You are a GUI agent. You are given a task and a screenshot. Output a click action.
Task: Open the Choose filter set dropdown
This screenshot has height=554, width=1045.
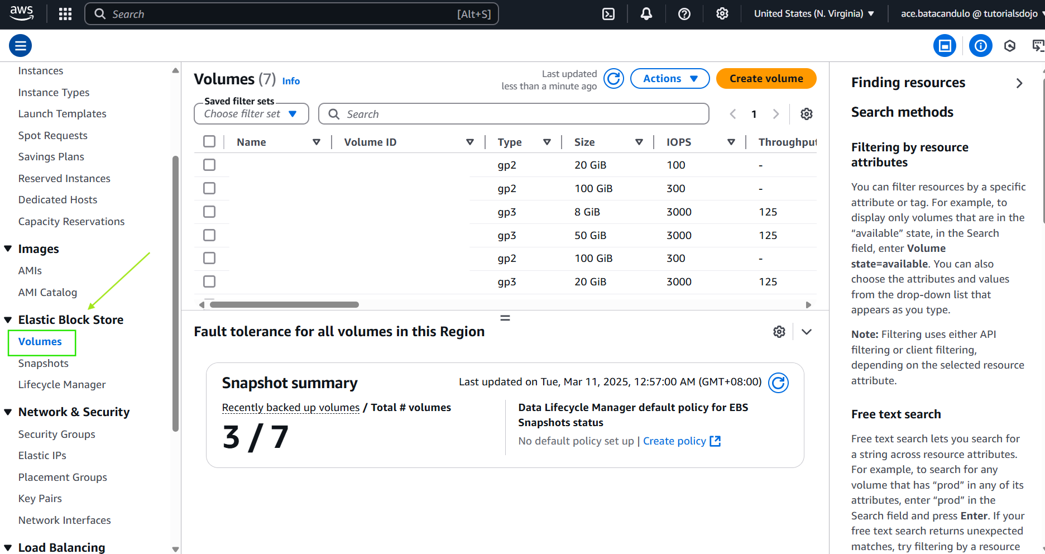[251, 114]
